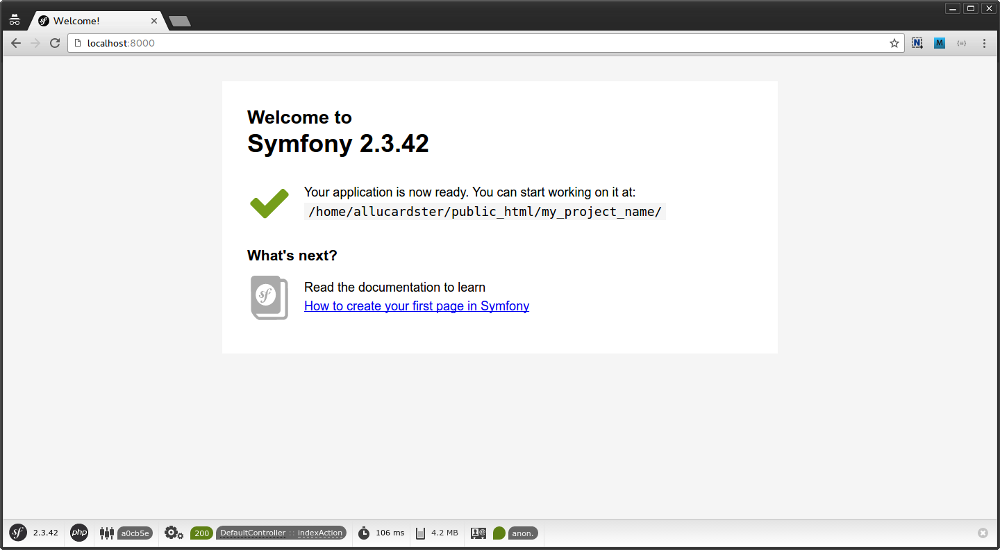Close the Welcome! tab
The image size is (1000, 550).
154,21
